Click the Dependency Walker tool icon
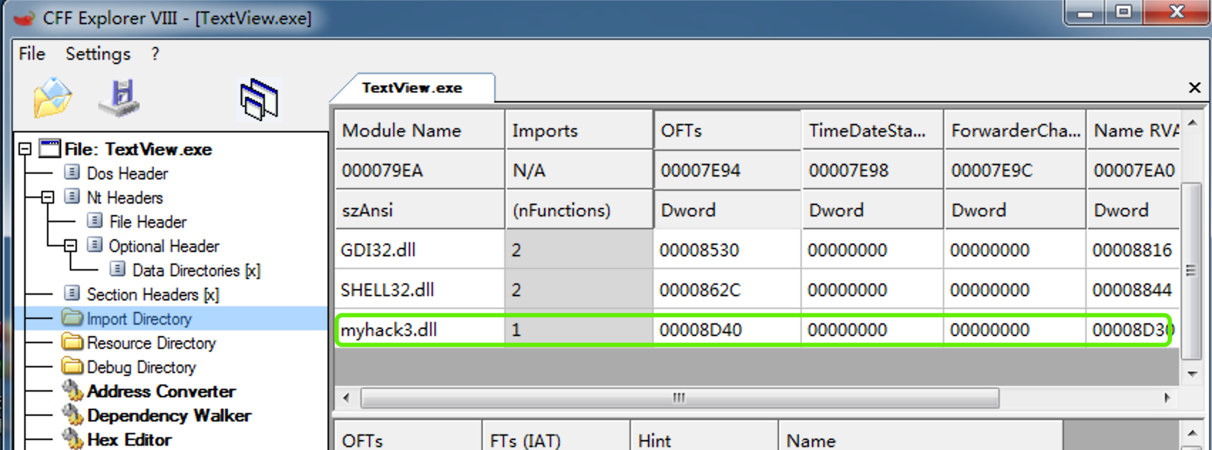Screen dimensions: 1212x450 pos(73,414)
